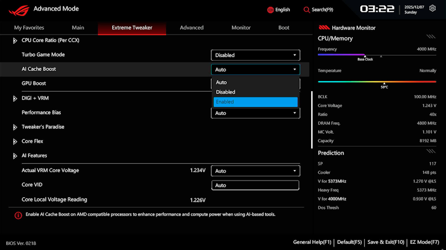Click the 03:22 clock display
Screen dimensions: 446x250
tap(377, 9)
